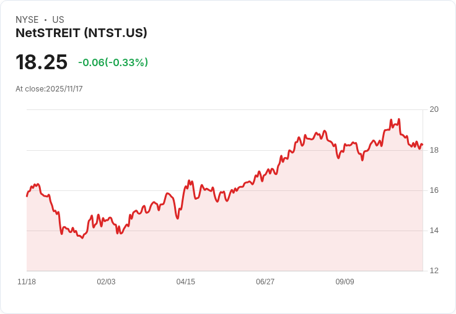Click the 06/27 x-axis date label

[265, 282]
